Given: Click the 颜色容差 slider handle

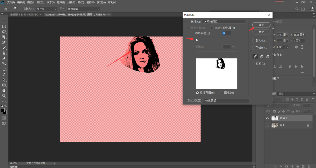Looking at the screenshot, I should click(197, 39).
